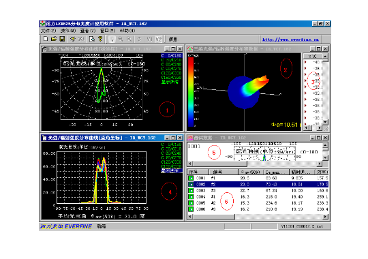Click the rectangular curve window's title icon

click(44, 138)
